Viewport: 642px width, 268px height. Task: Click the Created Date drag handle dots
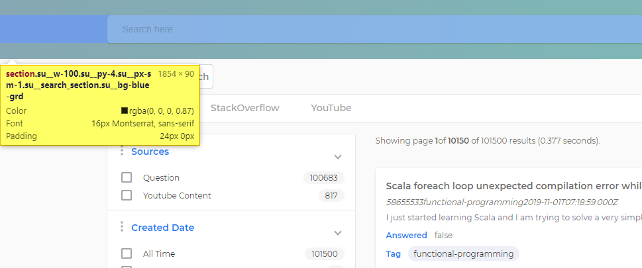pos(122,227)
